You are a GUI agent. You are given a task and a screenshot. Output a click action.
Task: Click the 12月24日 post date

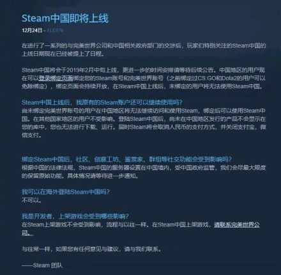click(x=32, y=30)
